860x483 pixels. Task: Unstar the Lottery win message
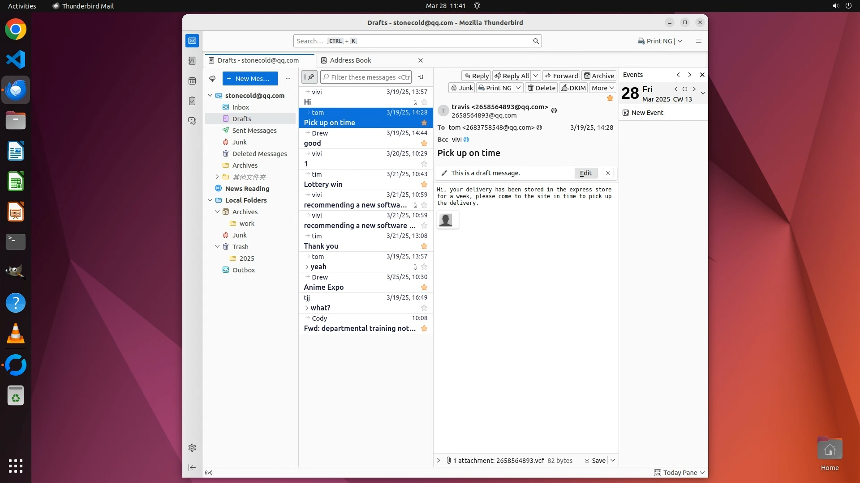[424, 185]
